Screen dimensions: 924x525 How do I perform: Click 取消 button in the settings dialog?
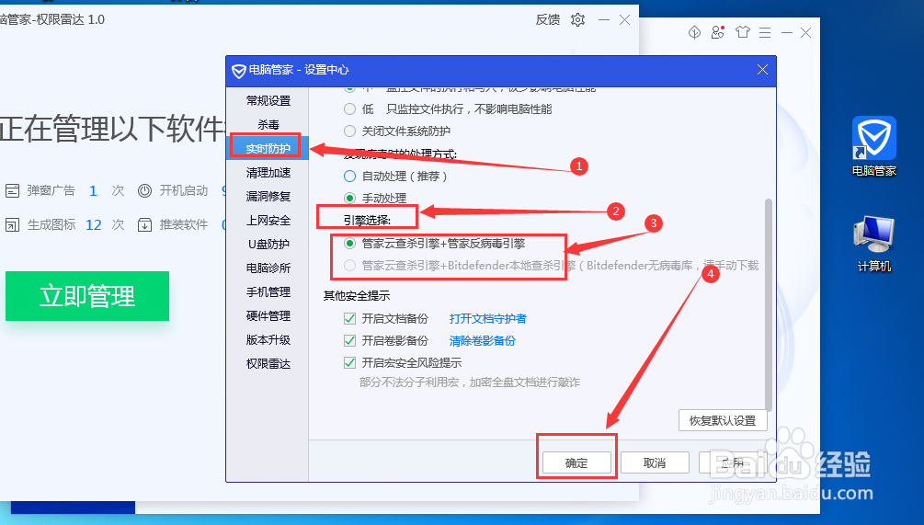(655, 462)
